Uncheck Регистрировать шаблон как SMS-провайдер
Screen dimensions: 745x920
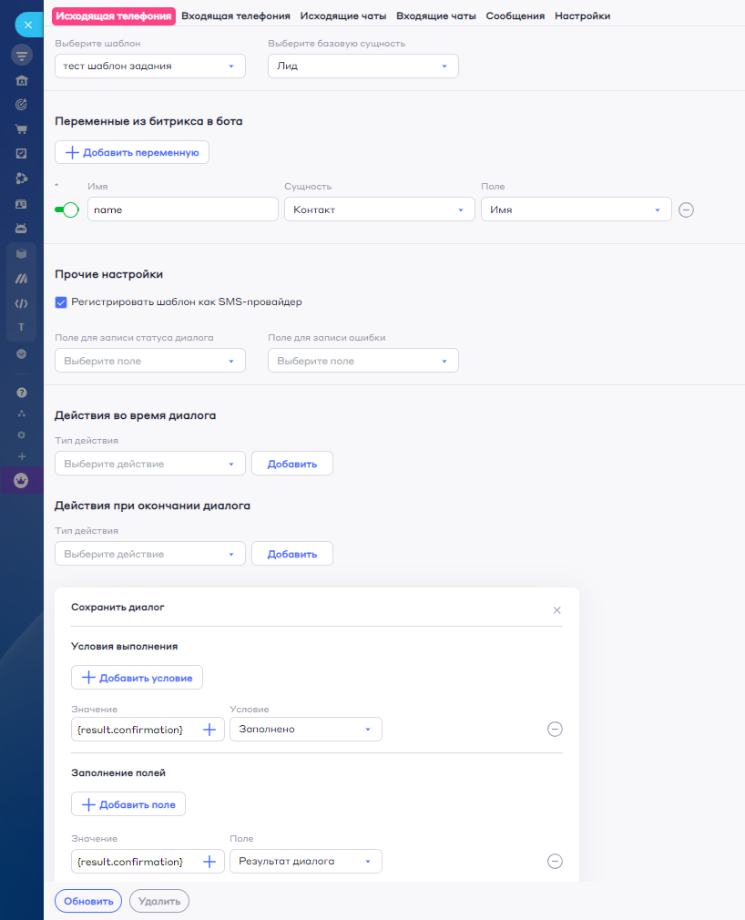pyautogui.click(x=61, y=302)
